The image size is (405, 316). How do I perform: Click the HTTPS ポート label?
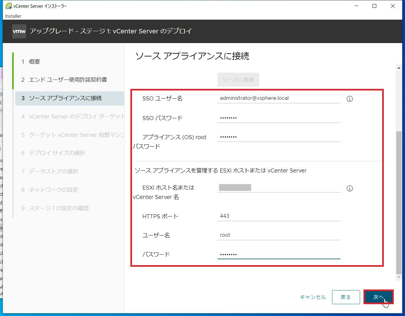[x=160, y=216]
